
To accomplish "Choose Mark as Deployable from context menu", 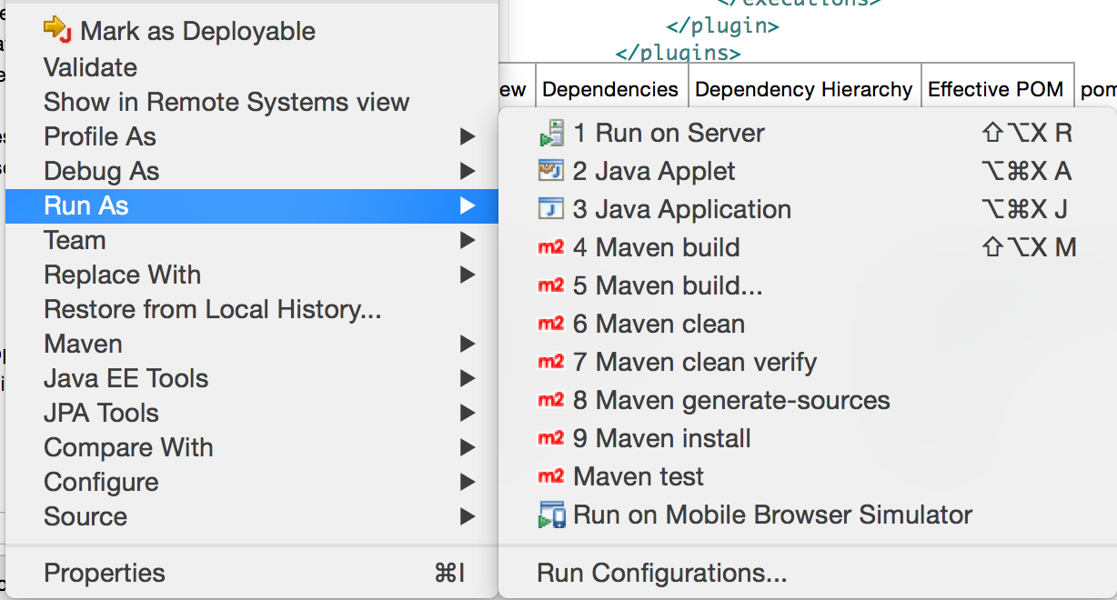I will [252, 31].
